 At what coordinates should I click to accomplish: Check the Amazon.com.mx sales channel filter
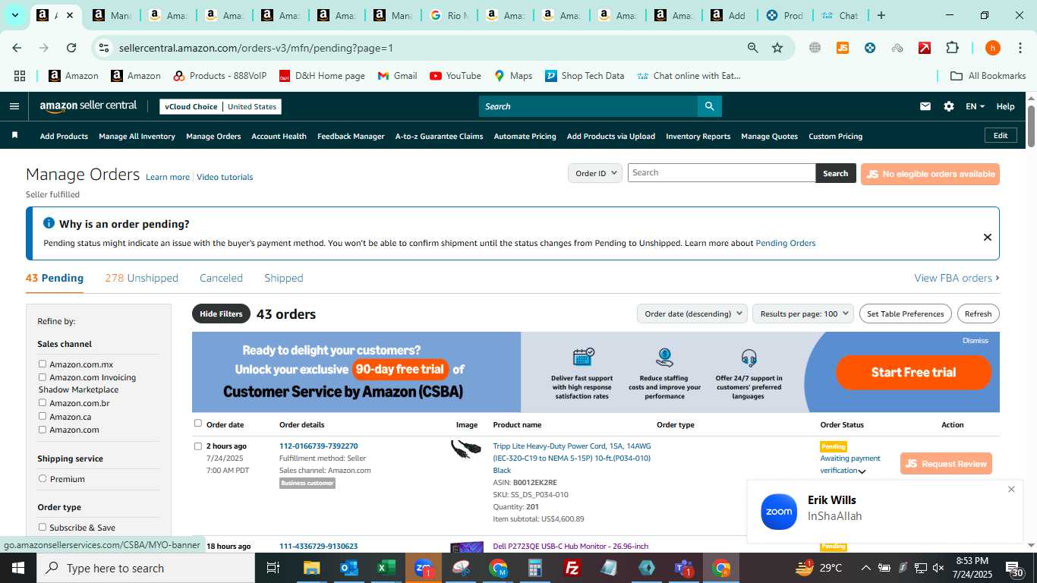[43, 364]
